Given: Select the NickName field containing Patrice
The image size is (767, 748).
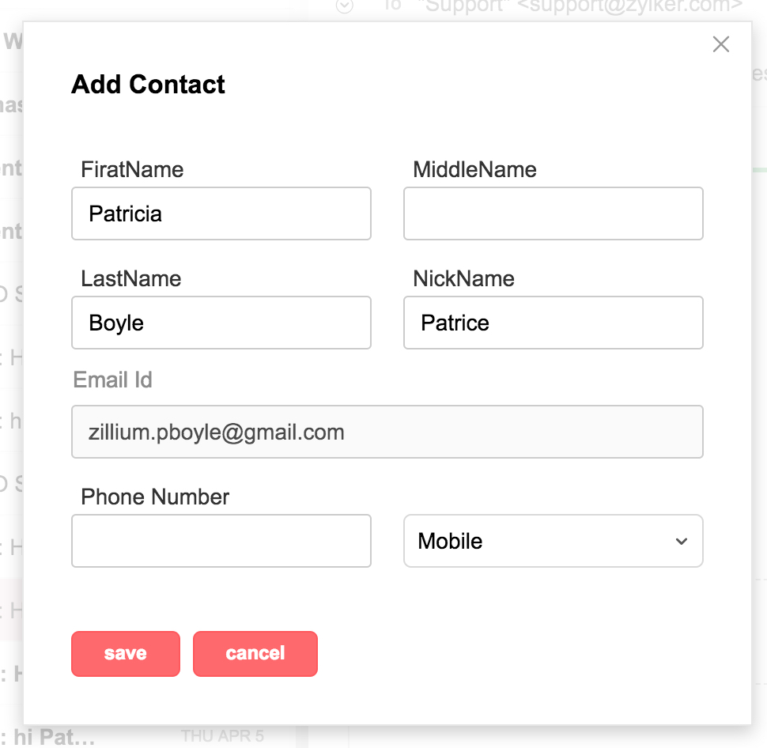Looking at the screenshot, I should tap(553, 323).
